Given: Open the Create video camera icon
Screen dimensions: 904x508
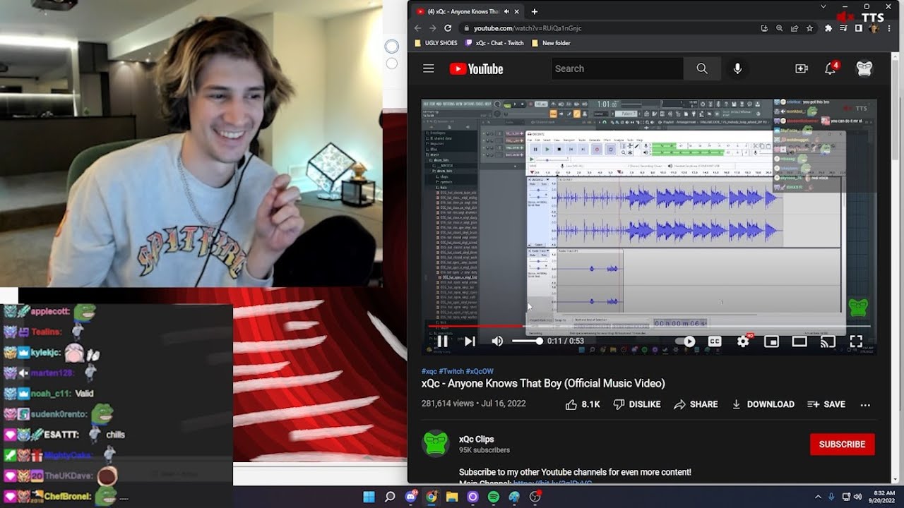Looking at the screenshot, I should pos(801,68).
